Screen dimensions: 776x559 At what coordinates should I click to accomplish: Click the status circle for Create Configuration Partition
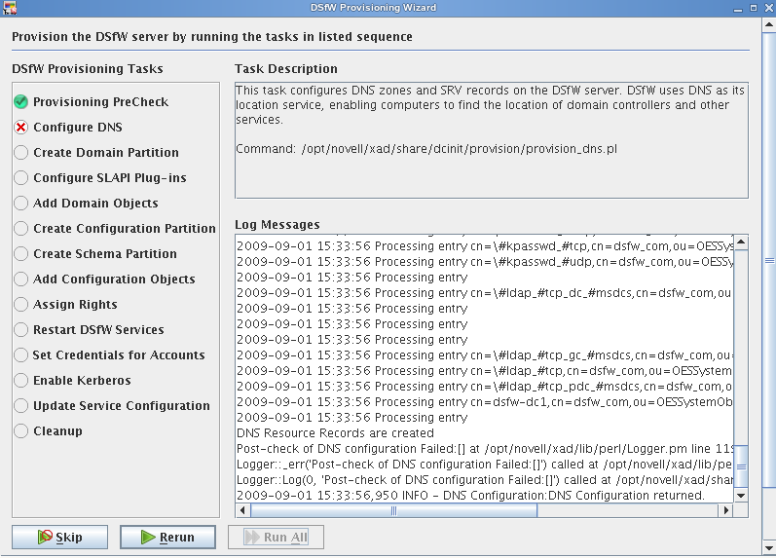[20, 228]
